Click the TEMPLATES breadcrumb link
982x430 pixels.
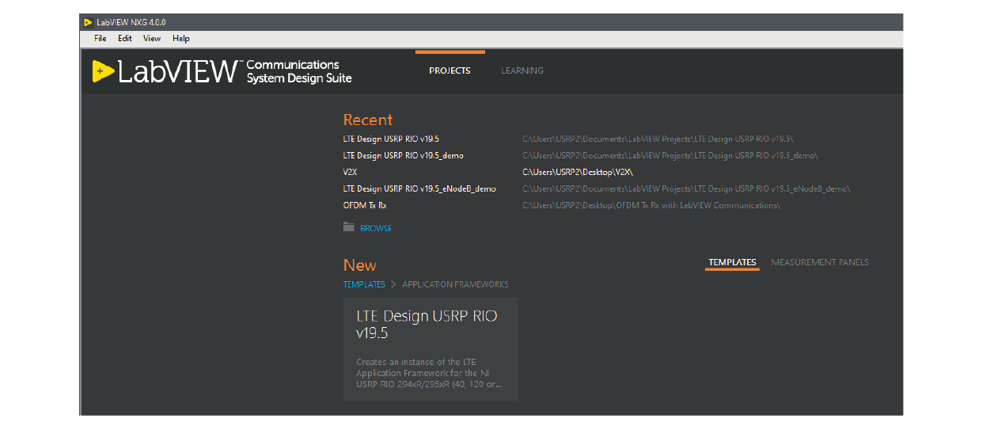pos(364,284)
